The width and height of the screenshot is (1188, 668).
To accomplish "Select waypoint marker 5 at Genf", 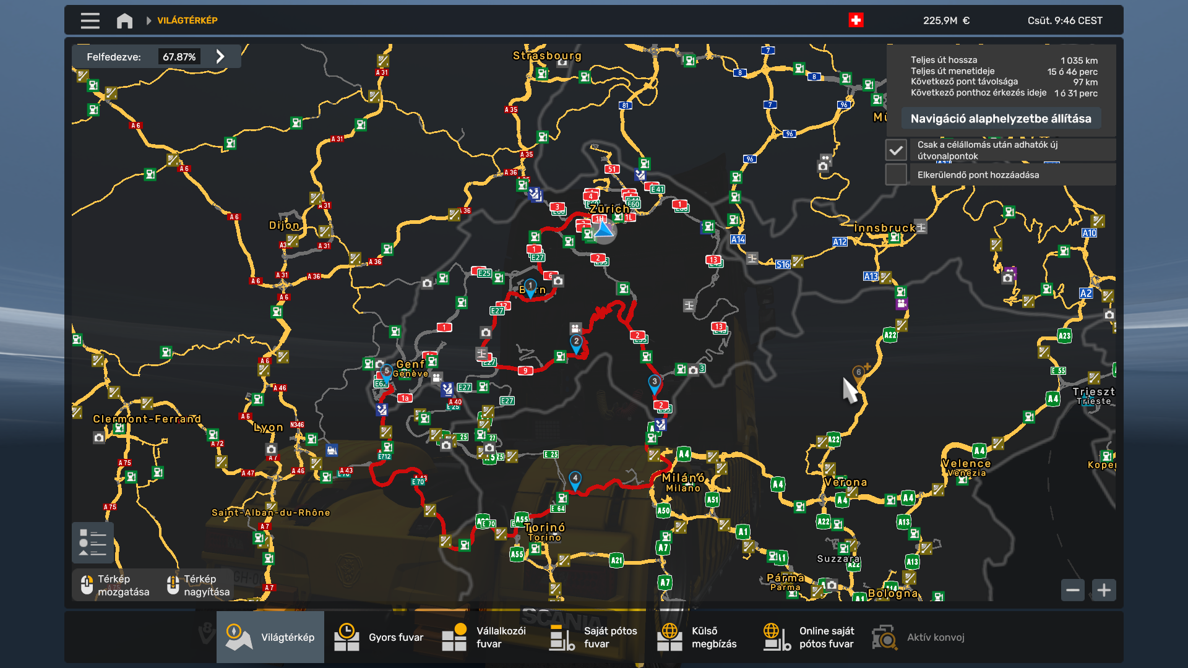I will click(386, 374).
